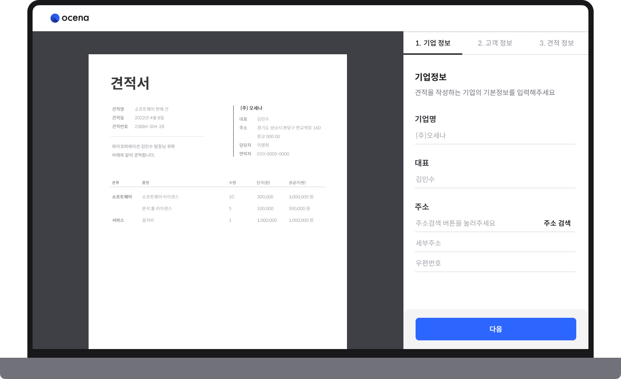Click the 세부주소 input field
Image resolution: width=621 pixels, height=379 pixels.
(495, 243)
